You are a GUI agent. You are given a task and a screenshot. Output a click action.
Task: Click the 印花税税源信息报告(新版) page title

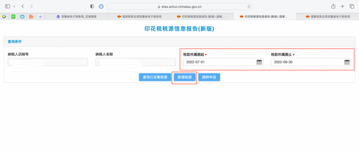179,29
